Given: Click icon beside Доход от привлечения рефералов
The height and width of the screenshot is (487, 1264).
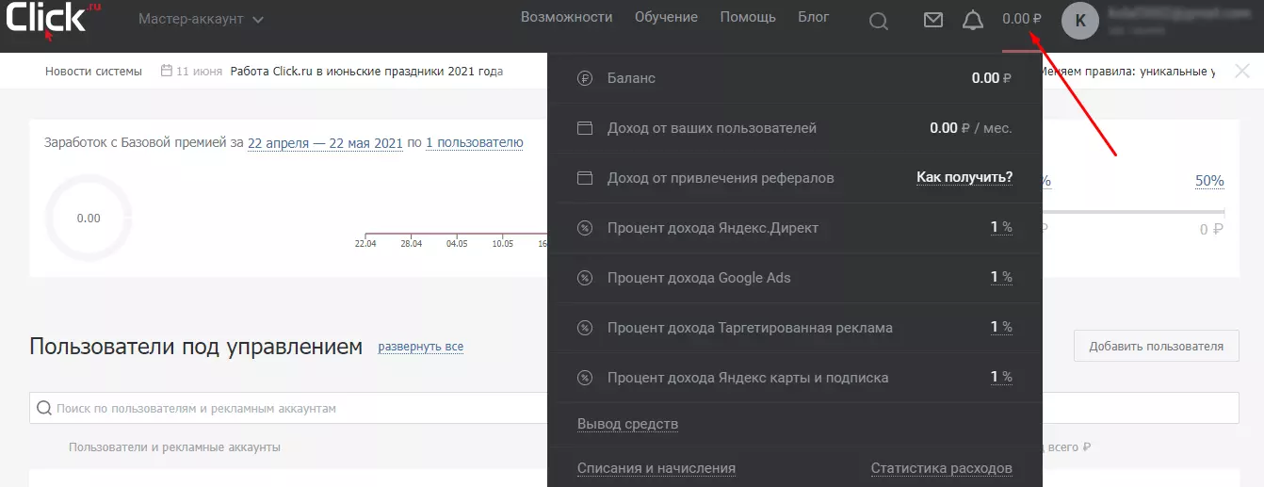Looking at the screenshot, I should (585, 178).
